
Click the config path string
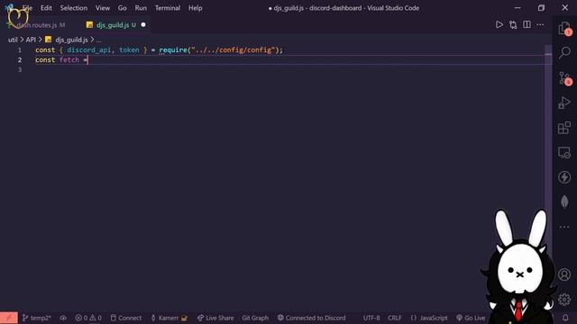pos(234,50)
